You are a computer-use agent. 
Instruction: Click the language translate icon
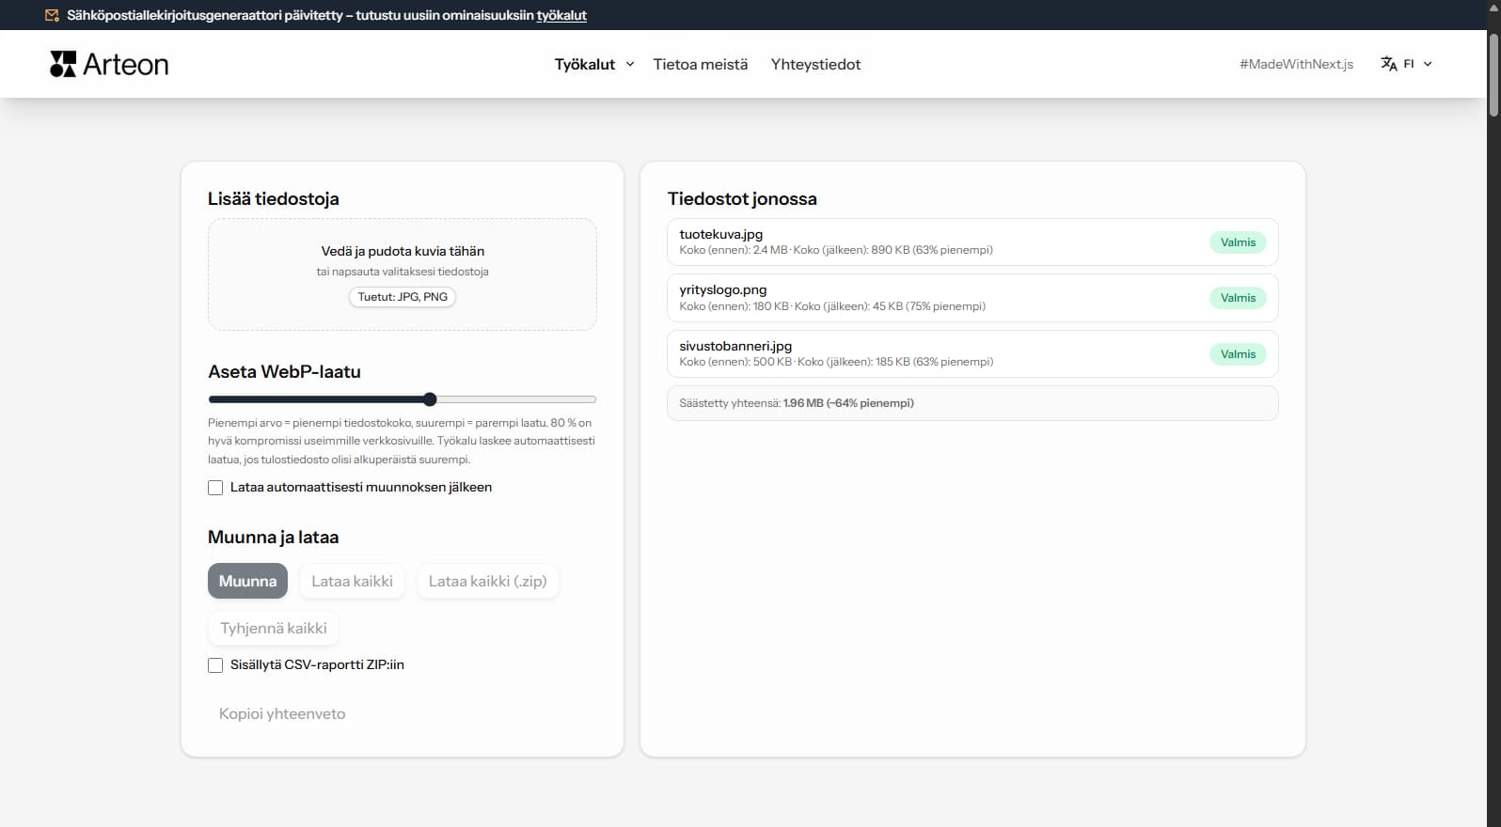1388,64
